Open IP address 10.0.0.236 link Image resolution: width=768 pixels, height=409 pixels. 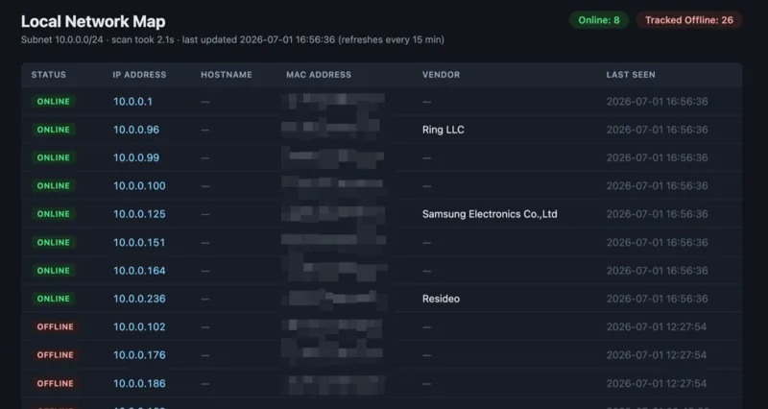[139, 299]
